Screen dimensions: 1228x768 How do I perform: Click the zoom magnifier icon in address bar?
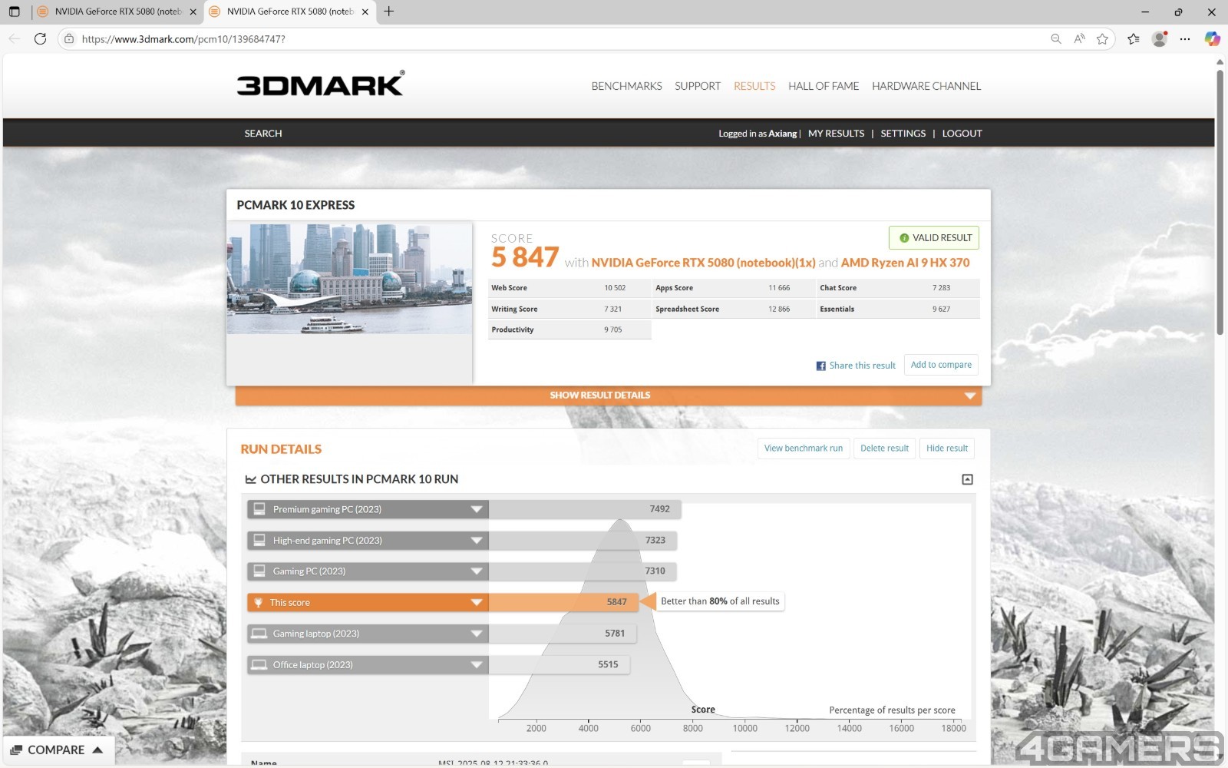1056,38
